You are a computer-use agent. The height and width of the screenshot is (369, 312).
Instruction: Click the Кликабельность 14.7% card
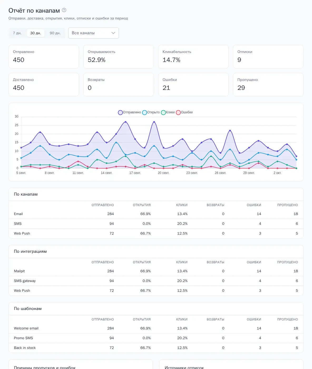[193, 57]
